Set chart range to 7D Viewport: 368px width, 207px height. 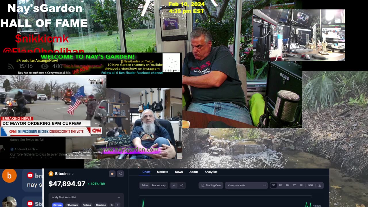pos(280,185)
